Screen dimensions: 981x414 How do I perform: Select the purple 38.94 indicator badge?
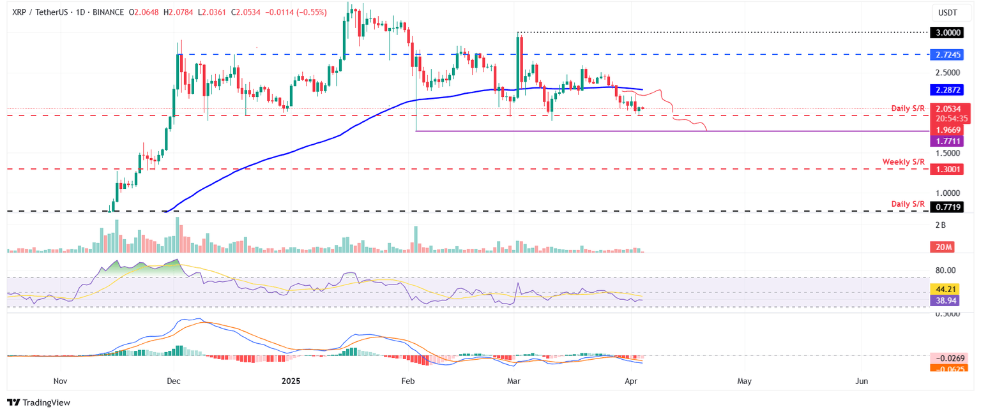[x=946, y=300]
